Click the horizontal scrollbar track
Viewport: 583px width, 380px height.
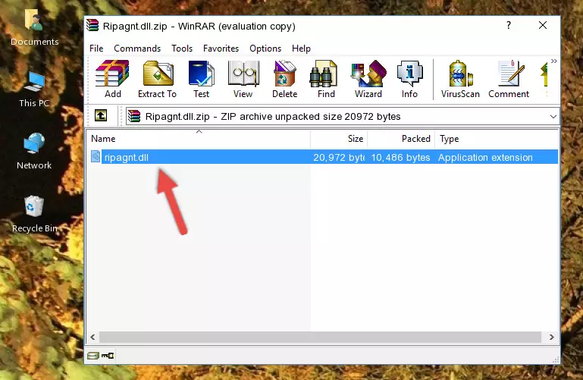320,337
